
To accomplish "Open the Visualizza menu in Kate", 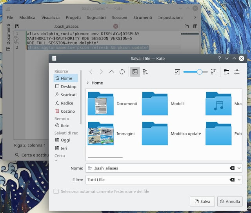I will click(51, 17).
